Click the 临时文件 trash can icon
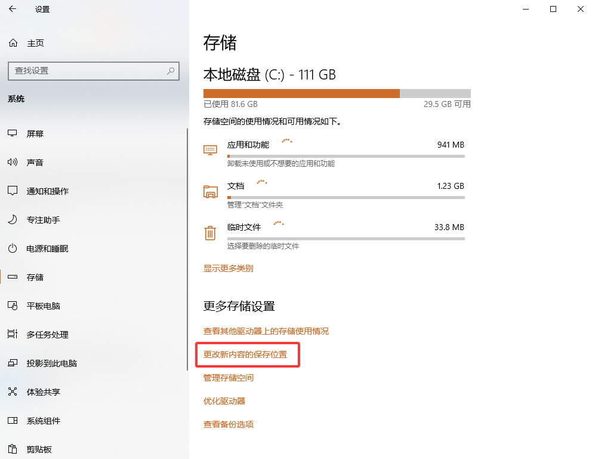The width and height of the screenshot is (592, 459). tap(210, 232)
